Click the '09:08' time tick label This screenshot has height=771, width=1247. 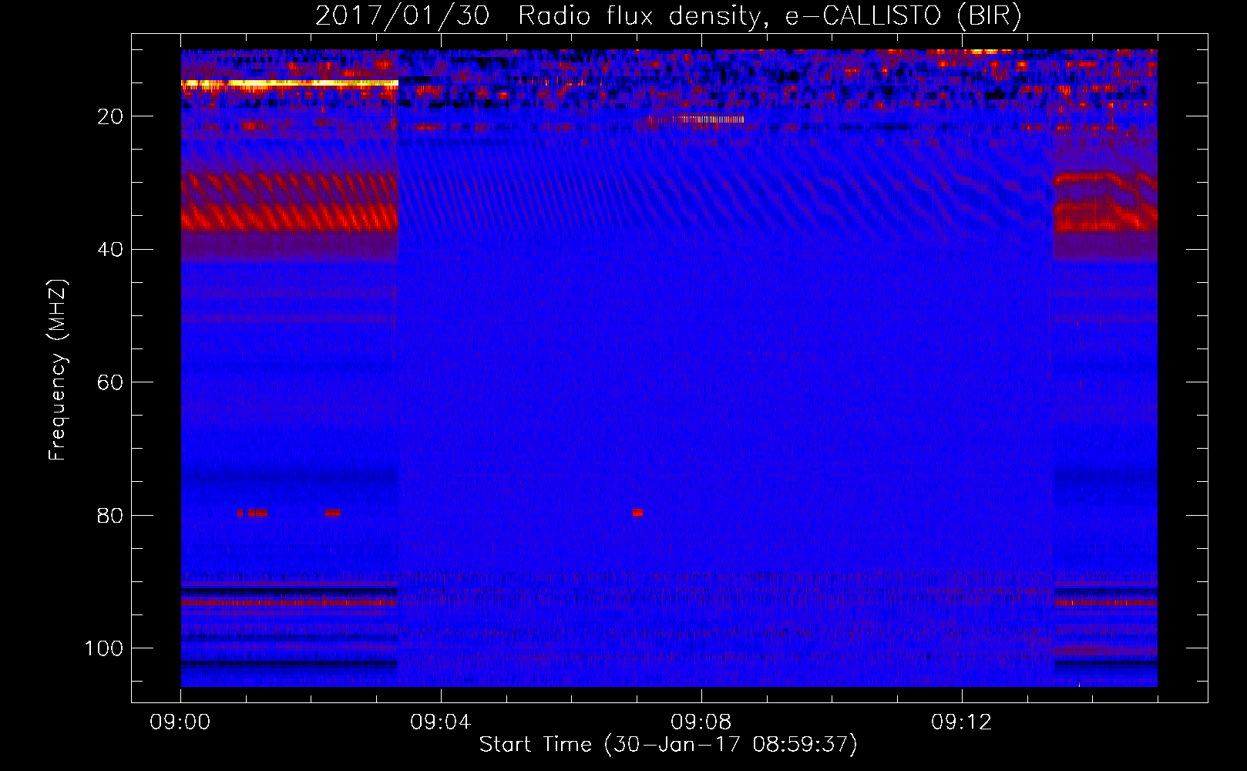[701, 722]
